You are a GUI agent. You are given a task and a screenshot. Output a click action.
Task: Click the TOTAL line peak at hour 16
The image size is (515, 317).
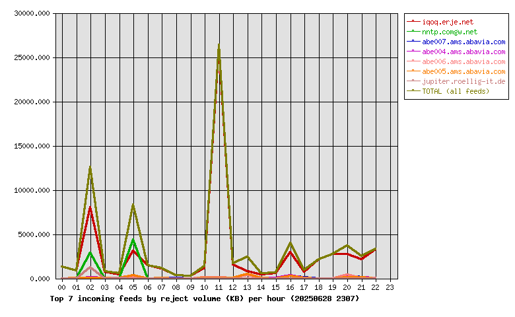(291, 243)
